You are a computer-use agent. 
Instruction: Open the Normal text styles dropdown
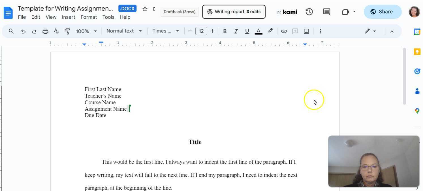point(124,31)
